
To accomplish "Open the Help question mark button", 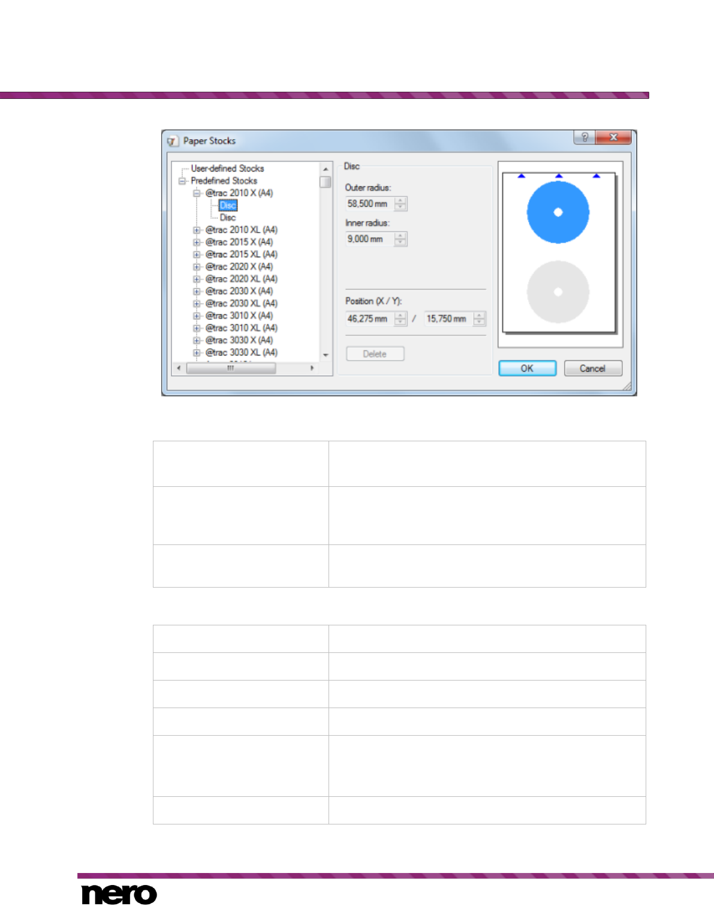I will click(x=585, y=137).
